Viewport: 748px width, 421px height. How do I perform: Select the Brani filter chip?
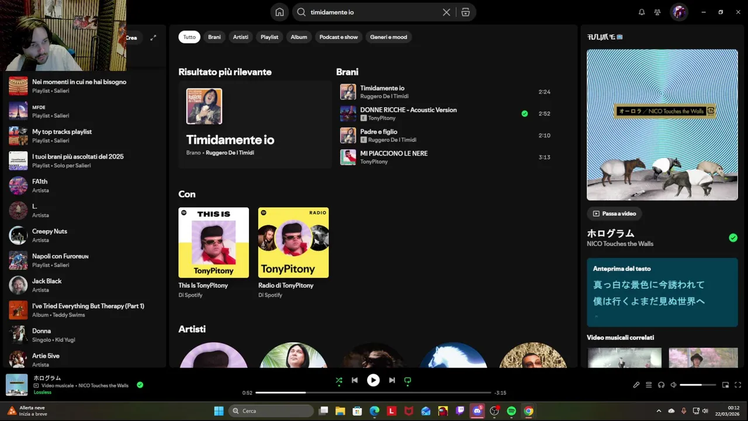214,37
